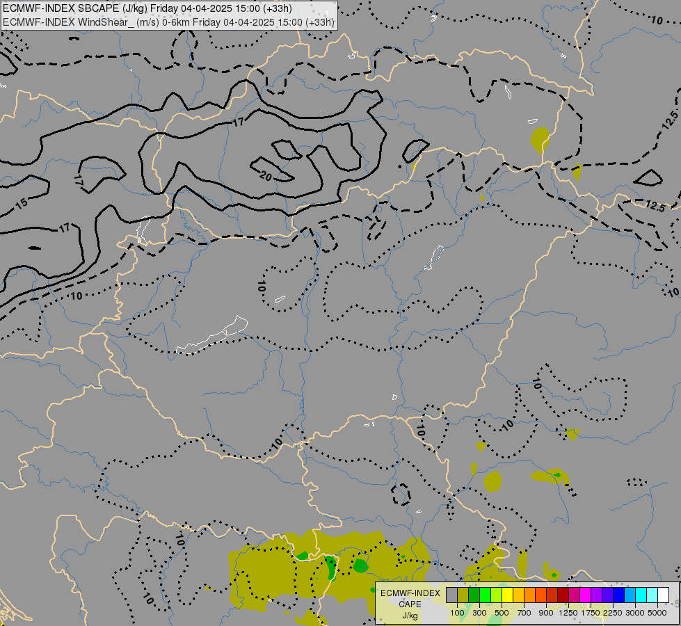Select the 2250 legend scale label
The height and width of the screenshot is (626, 681).
pyautogui.click(x=612, y=613)
